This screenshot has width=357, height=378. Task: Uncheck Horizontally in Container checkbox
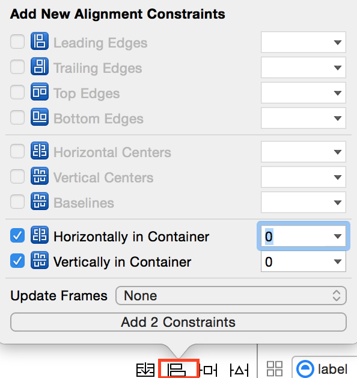17,235
